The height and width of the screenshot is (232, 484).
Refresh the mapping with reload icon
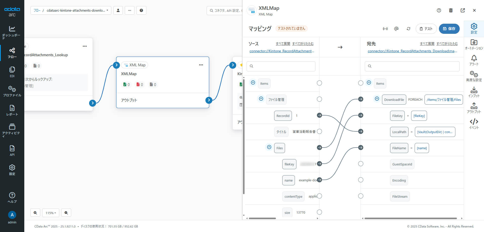tap(408, 29)
